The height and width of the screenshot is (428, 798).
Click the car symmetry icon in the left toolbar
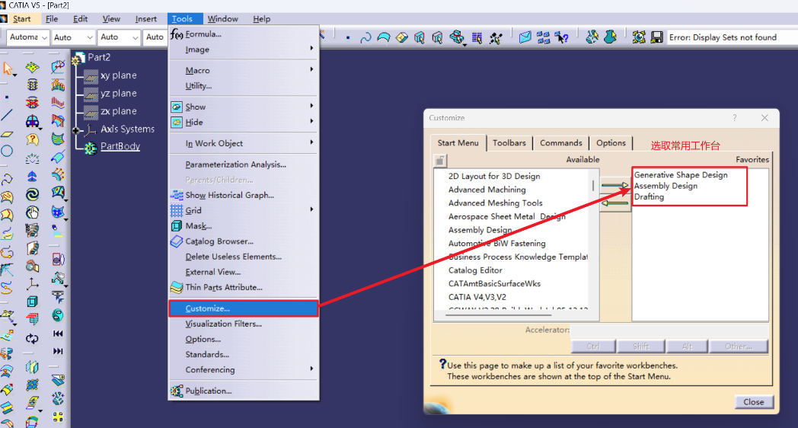[32, 121]
